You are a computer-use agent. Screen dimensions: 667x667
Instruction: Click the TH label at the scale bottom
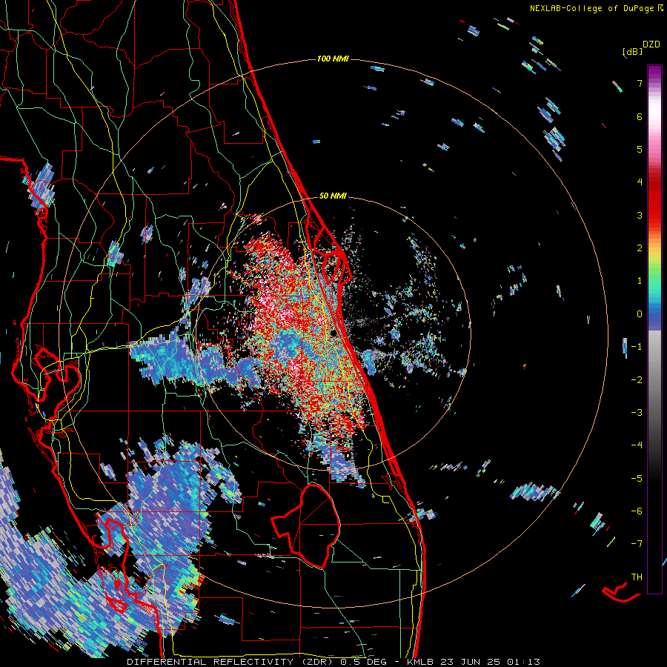637,577
